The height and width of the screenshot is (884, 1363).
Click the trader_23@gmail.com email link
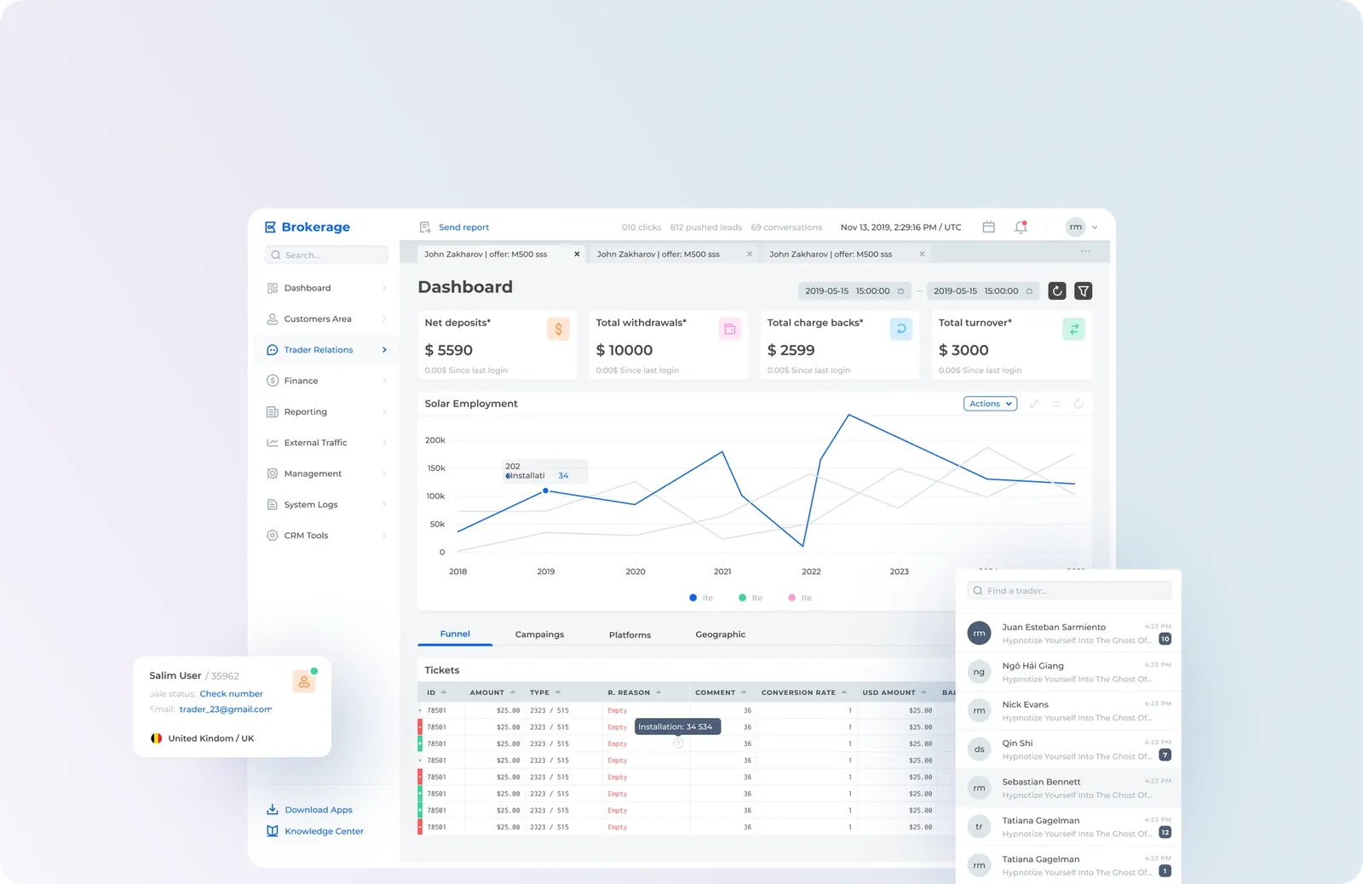[226, 709]
